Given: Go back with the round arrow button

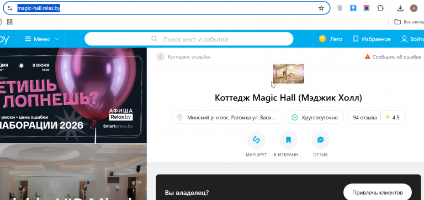Looking at the screenshot, I should [x=160, y=57].
